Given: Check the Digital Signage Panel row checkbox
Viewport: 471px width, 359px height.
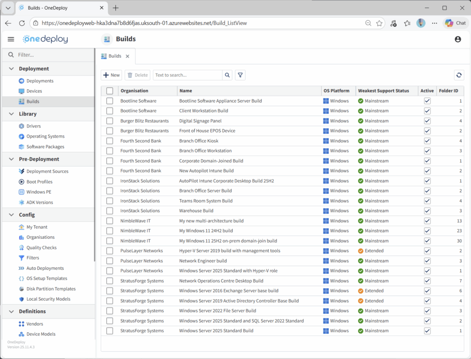Looking at the screenshot, I should pyautogui.click(x=109, y=121).
